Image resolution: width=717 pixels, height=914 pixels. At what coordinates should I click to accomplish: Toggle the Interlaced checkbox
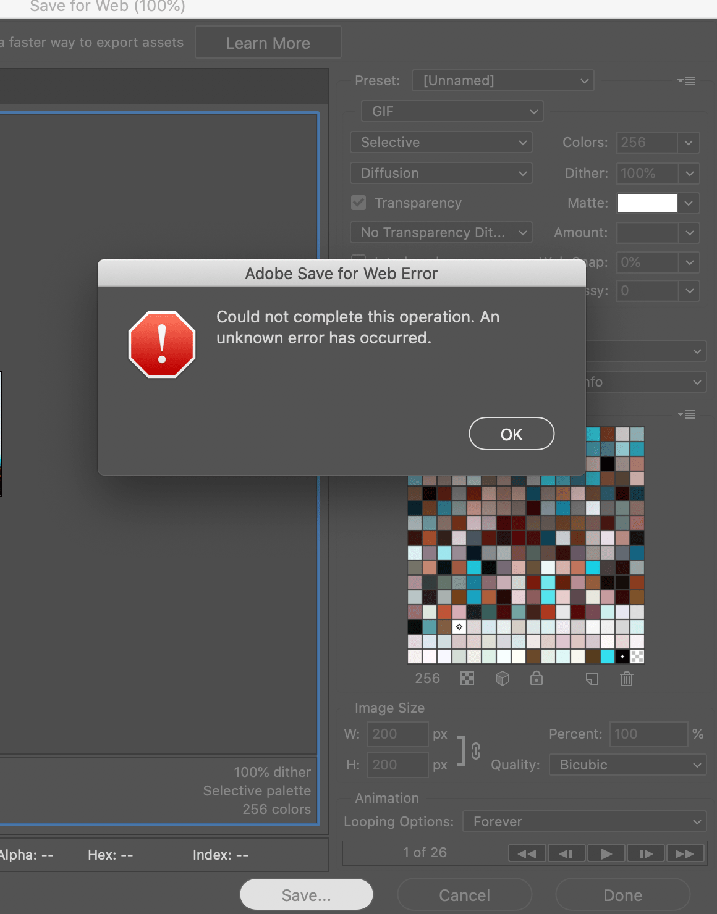pos(358,258)
